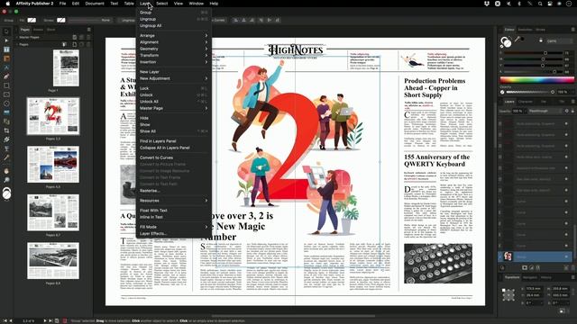577x324 pixels.
Task: Choose Find in Layers Panel
Action: tap(173, 141)
